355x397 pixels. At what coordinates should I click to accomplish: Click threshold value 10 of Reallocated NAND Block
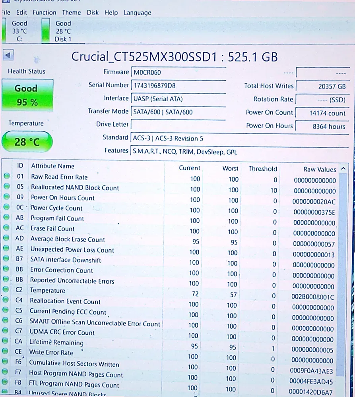pos(274,191)
